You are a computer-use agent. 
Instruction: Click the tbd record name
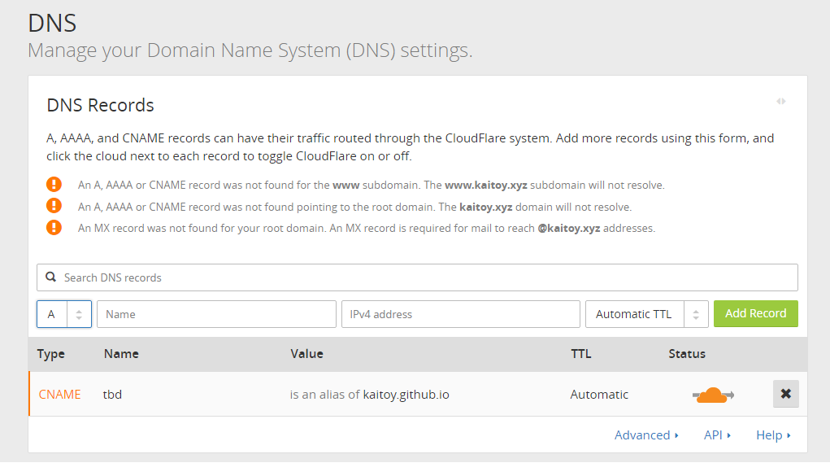click(112, 395)
